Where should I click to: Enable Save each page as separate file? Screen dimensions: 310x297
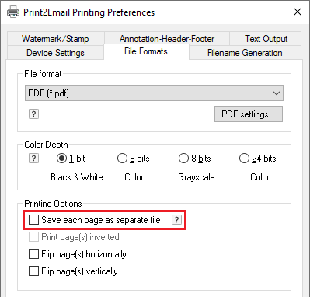point(33,220)
